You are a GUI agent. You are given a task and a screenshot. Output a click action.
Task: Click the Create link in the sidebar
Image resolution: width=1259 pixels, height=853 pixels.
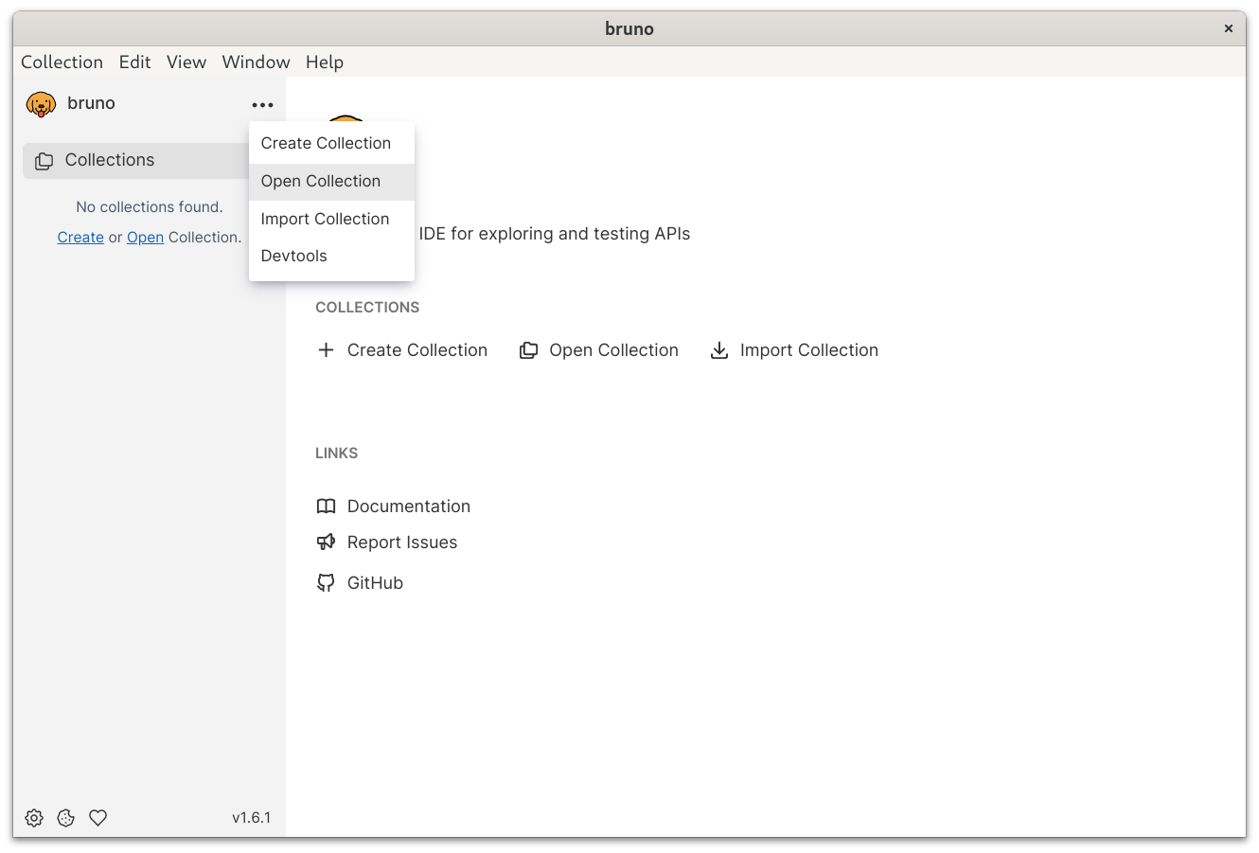tap(80, 238)
